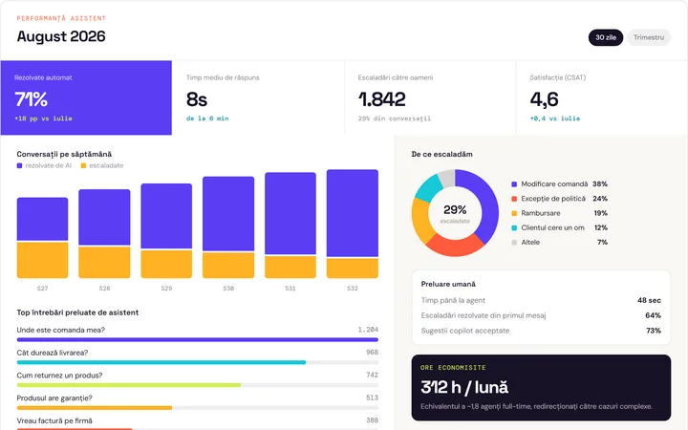Click the Altele legend swatch
Screen dimensions: 688x430
[x=514, y=242]
